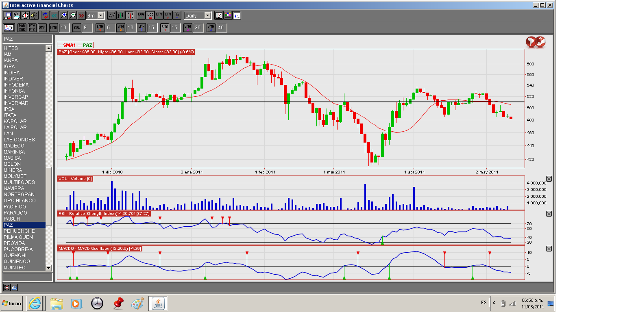
Task: Select LAN in the stock list
Action: coord(8,133)
